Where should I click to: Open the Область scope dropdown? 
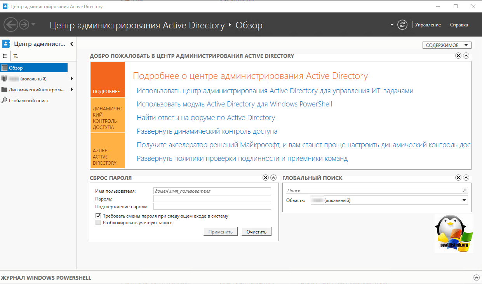(464, 200)
